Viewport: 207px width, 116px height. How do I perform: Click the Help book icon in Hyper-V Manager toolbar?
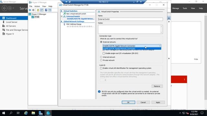pyautogui.click(x=46, y=10)
